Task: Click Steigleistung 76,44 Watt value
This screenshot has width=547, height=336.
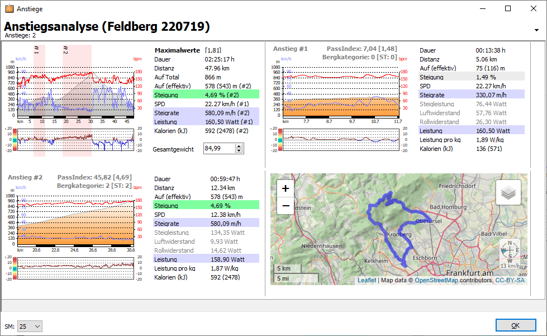Action: pyautogui.click(x=491, y=104)
